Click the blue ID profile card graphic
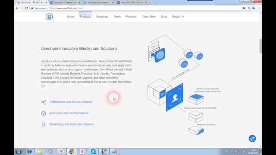This screenshot has height=155, width=276. pos(174,97)
